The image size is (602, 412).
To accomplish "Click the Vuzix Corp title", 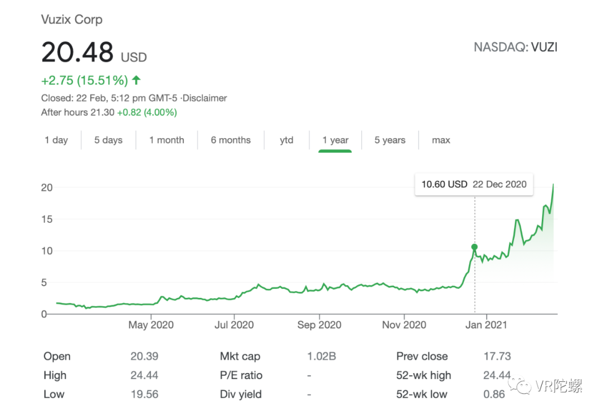I will 72,19.
